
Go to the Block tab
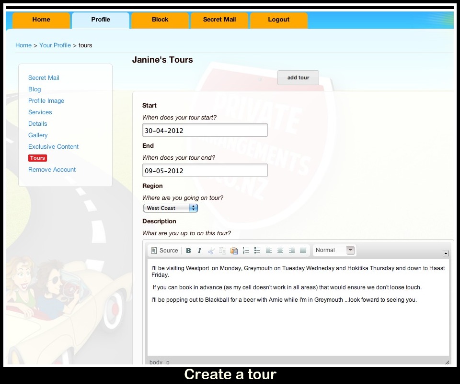160,20
